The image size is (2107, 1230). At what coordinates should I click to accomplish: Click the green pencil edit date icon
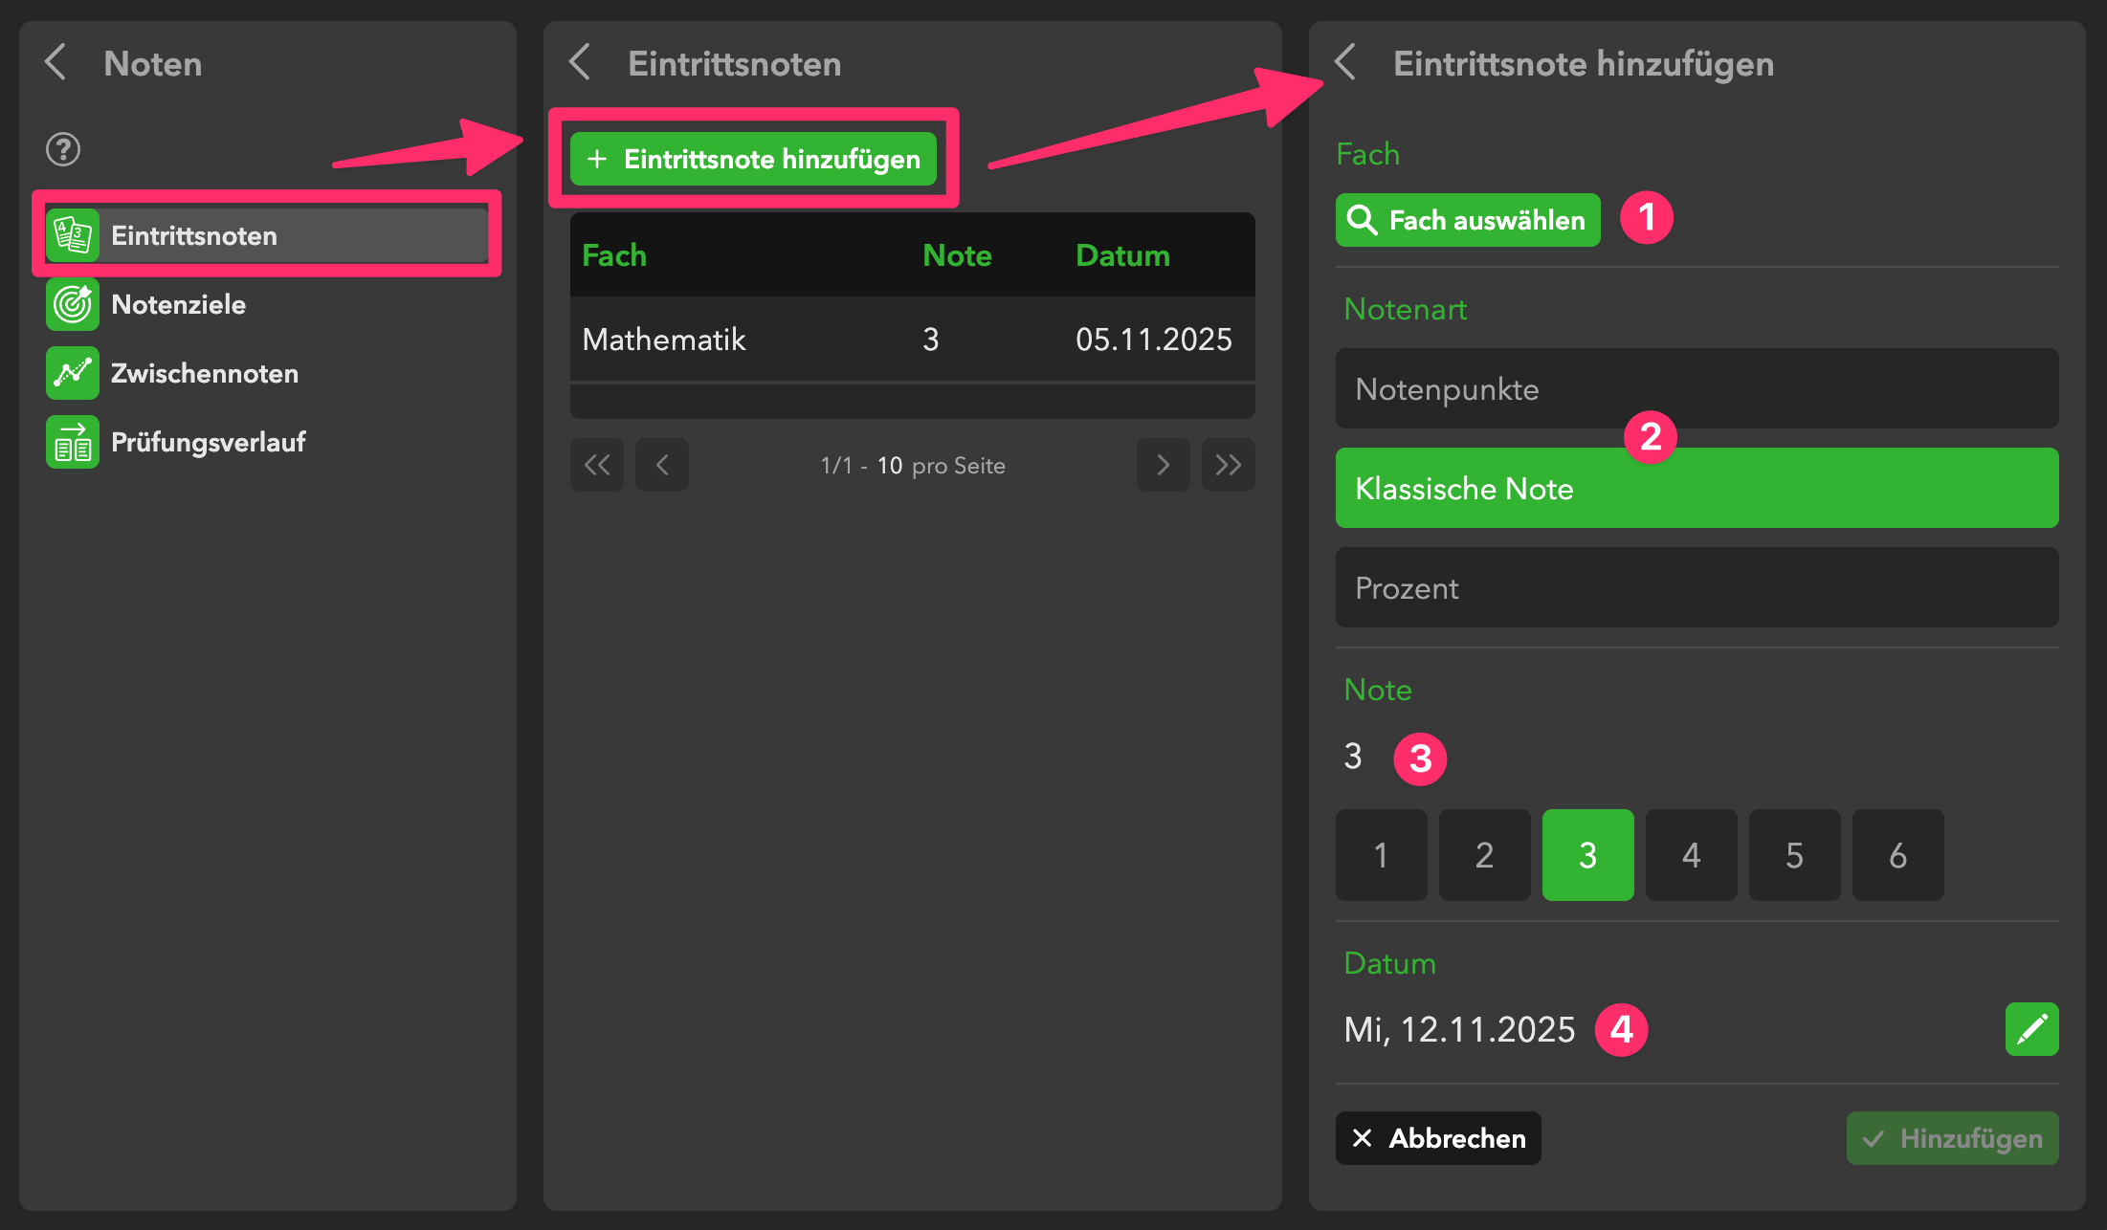click(x=2031, y=1029)
